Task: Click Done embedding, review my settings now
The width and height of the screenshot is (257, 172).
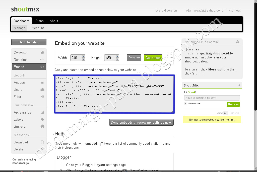Action: [141, 122]
